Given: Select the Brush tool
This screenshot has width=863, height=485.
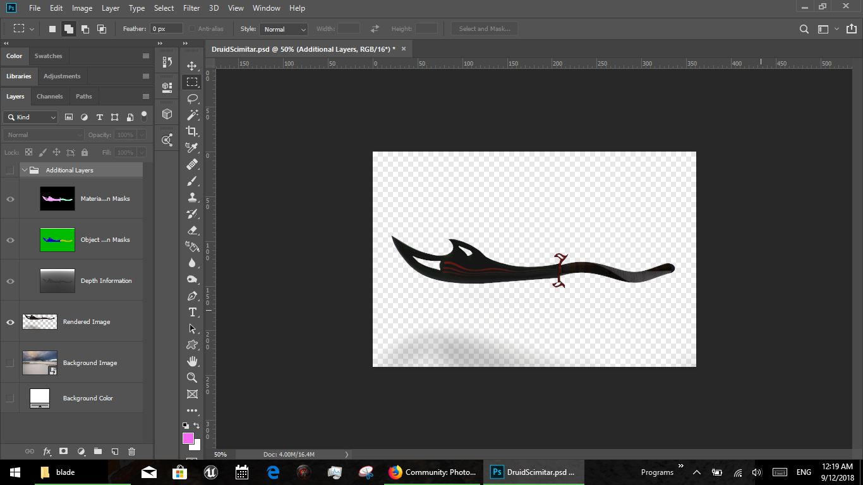Looking at the screenshot, I should [x=192, y=181].
